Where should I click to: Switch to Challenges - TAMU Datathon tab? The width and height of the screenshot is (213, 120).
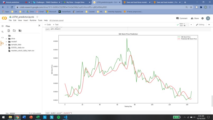[x=47, y=2]
